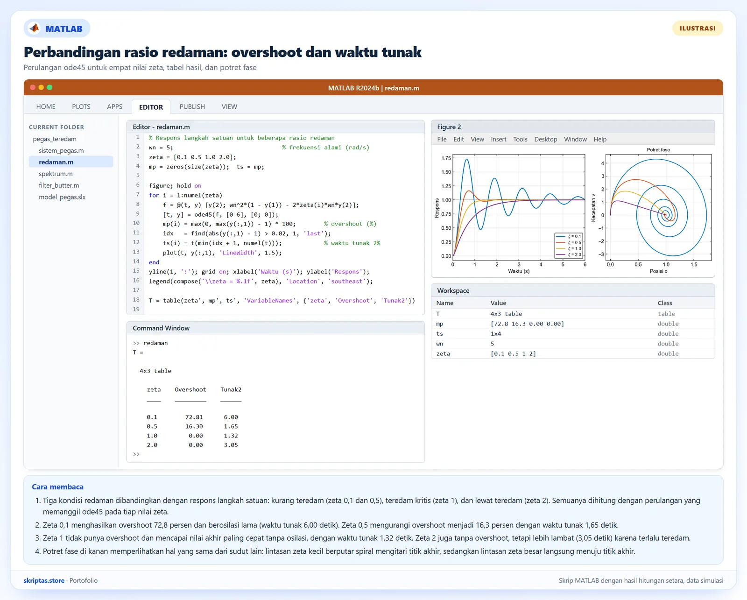747x600 pixels.
Task: Select variable T in Workspace
Action: point(573,314)
